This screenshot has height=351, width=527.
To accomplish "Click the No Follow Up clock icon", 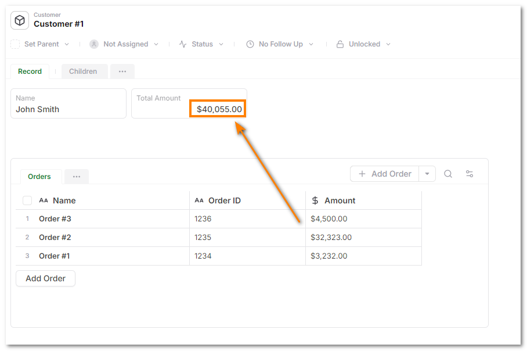I will pos(250,44).
